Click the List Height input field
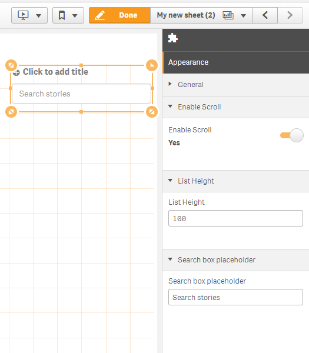The height and width of the screenshot is (353, 309). (x=235, y=218)
